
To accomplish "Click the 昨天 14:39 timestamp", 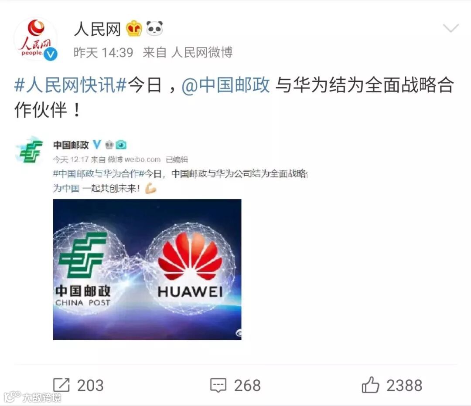I will click(103, 53).
